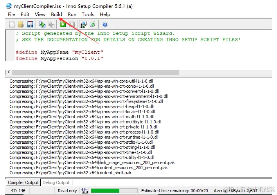Select the api-ms-win-crt-convert output line
This screenshot has width=277, height=195.
[x=84, y=91]
